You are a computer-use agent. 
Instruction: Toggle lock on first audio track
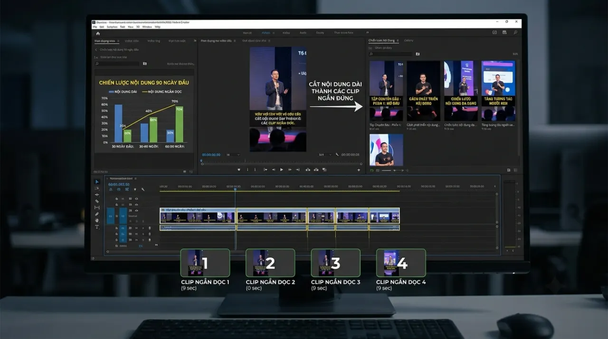pyautogui.click(x=117, y=228)
